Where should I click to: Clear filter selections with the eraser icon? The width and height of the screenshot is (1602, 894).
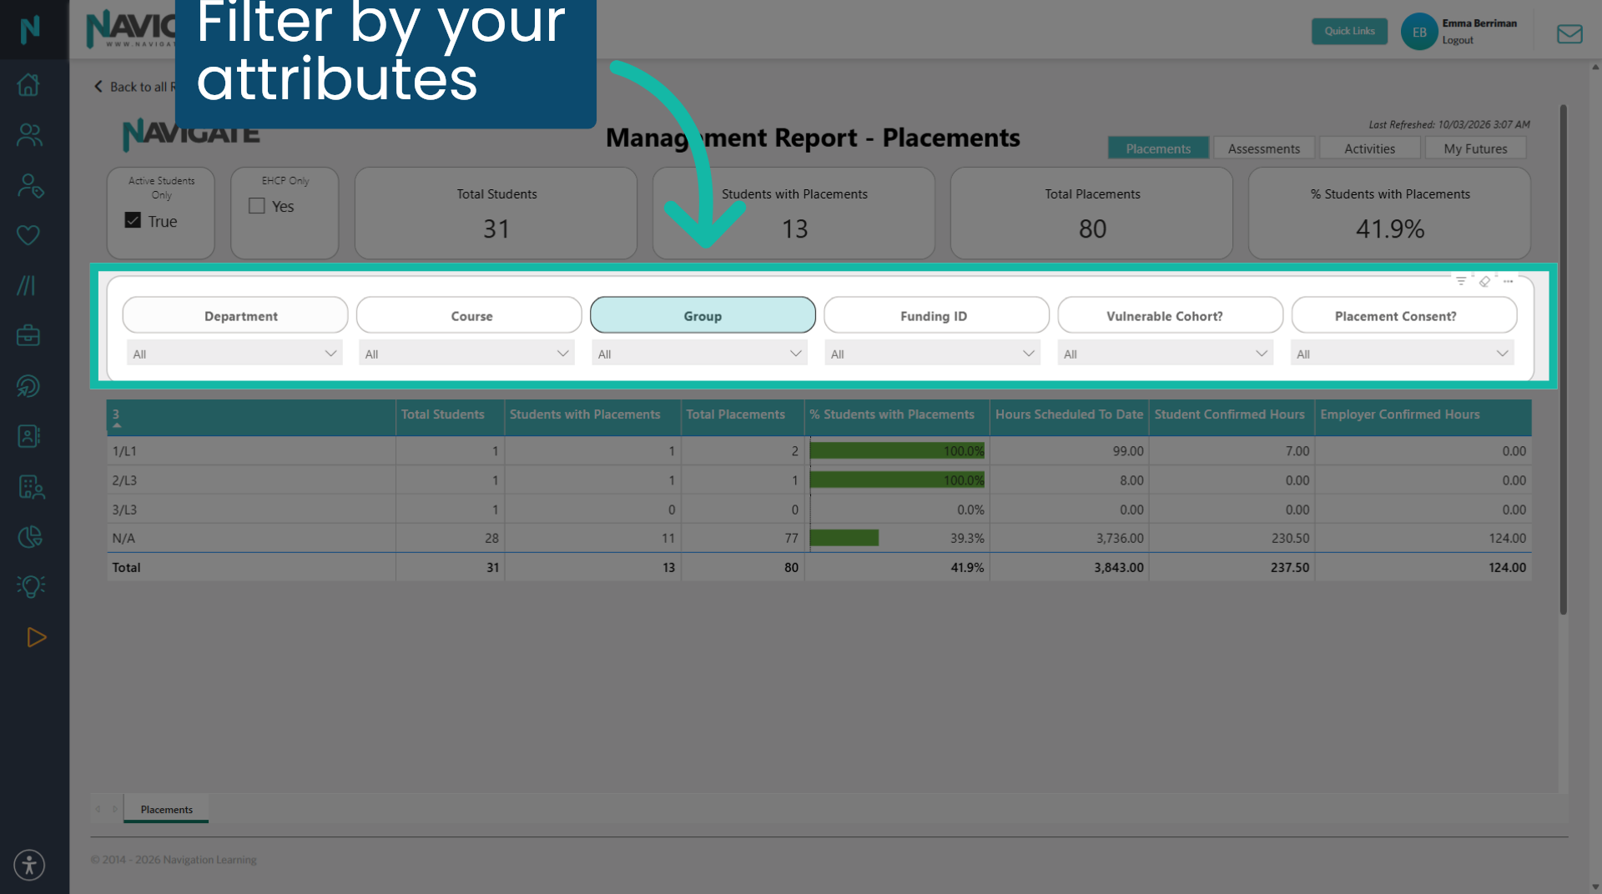point(1485,281)
